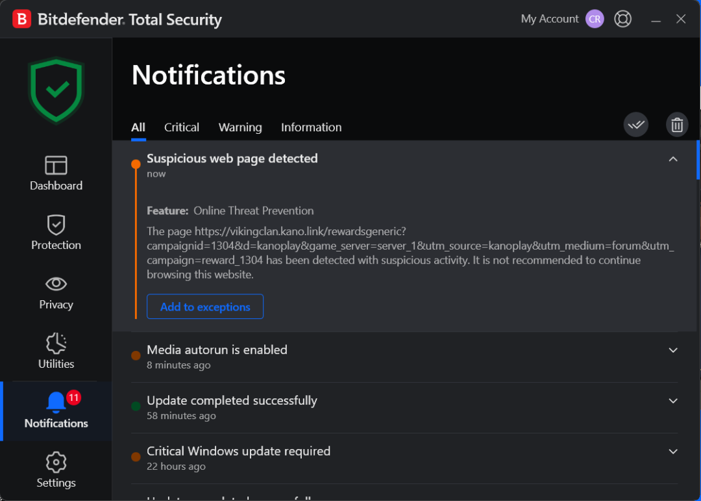This screenshot has width=701, height=501.
Task: Switch to the All tab
Action: [x=138, y=127]
